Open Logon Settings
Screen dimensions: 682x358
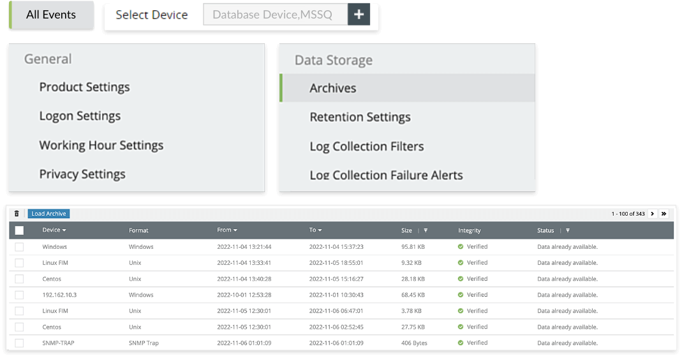pyautogui.click(x=80, y=116)
